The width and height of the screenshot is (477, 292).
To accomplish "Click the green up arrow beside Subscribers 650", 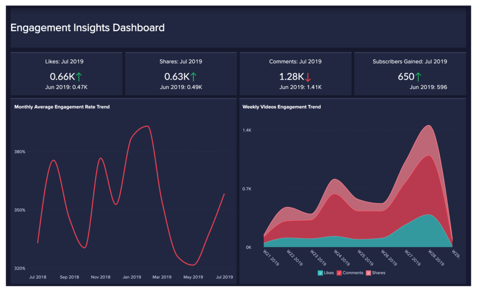I will pos(418,77).
